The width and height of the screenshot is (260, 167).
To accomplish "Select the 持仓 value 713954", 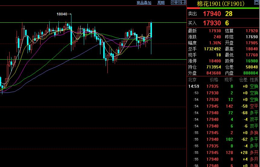I will point(214,67).
